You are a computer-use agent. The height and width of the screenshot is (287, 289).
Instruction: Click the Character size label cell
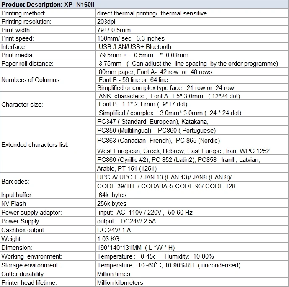48,104
